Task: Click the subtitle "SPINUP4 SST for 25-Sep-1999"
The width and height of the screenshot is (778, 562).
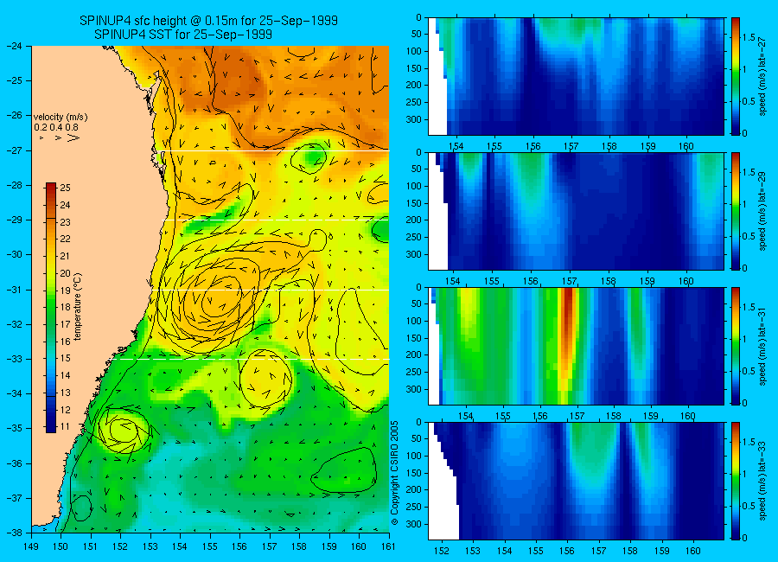Action: [183, 35]
